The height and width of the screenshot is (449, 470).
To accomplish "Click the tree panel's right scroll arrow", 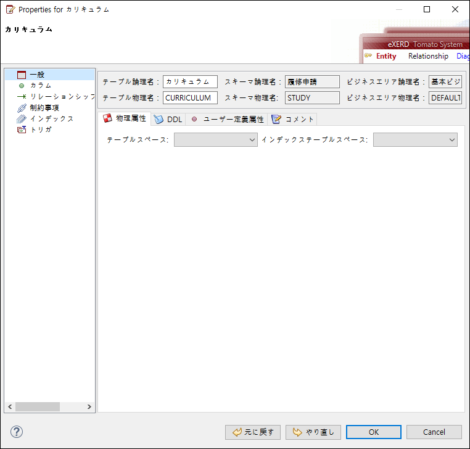I will coord(89,406).
